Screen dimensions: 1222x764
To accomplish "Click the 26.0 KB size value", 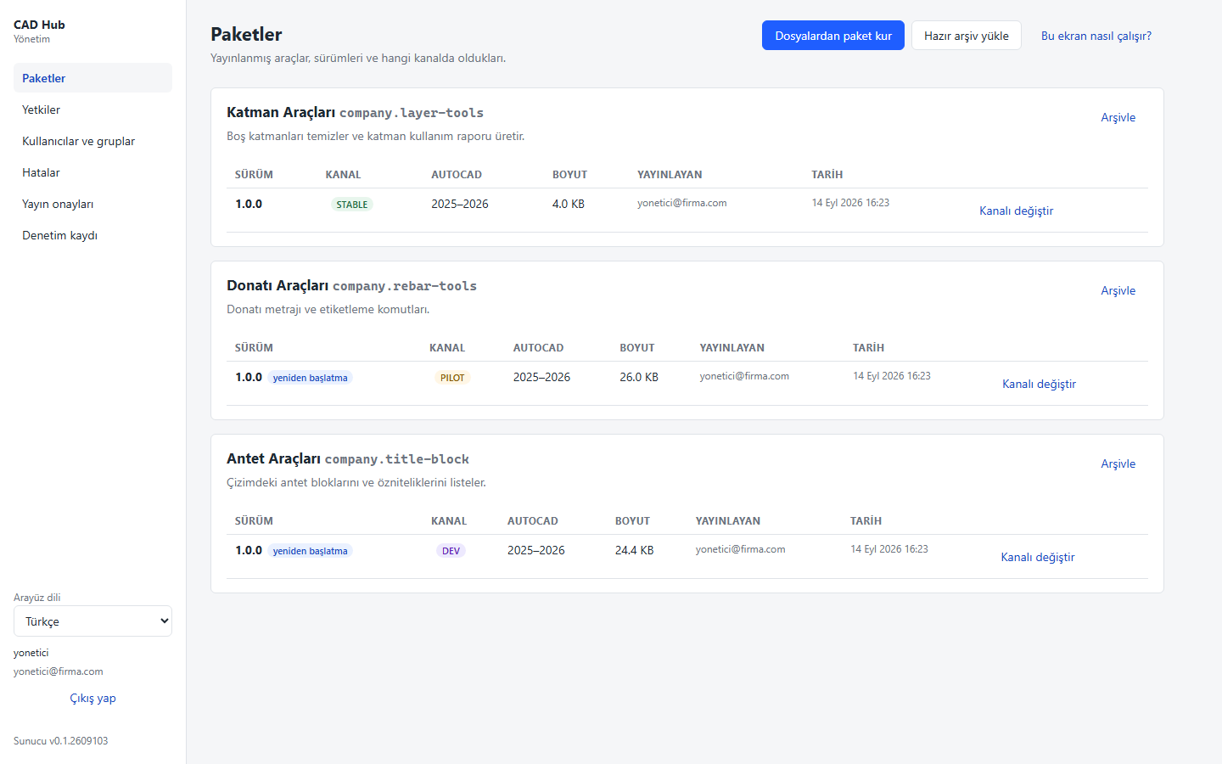I will point(639,377).
